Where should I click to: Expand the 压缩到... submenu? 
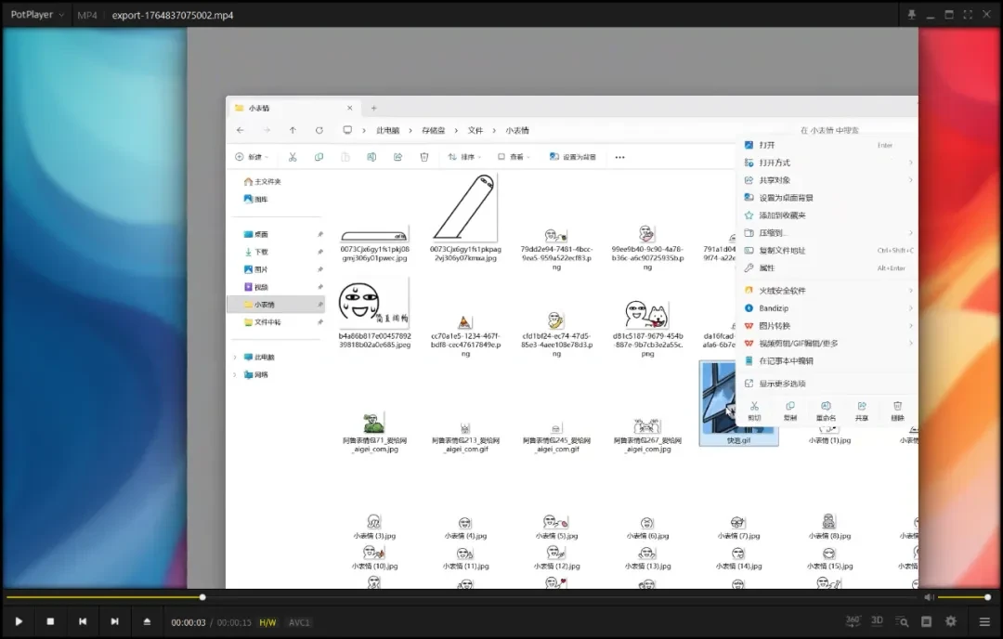(x=827, y=233)
